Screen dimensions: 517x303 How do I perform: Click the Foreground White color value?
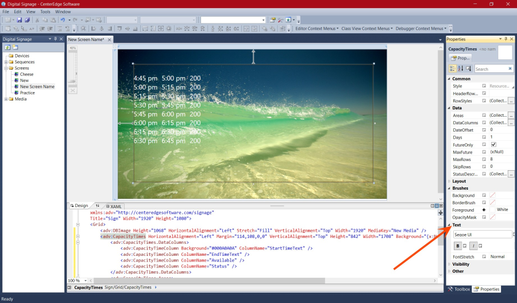502,210
